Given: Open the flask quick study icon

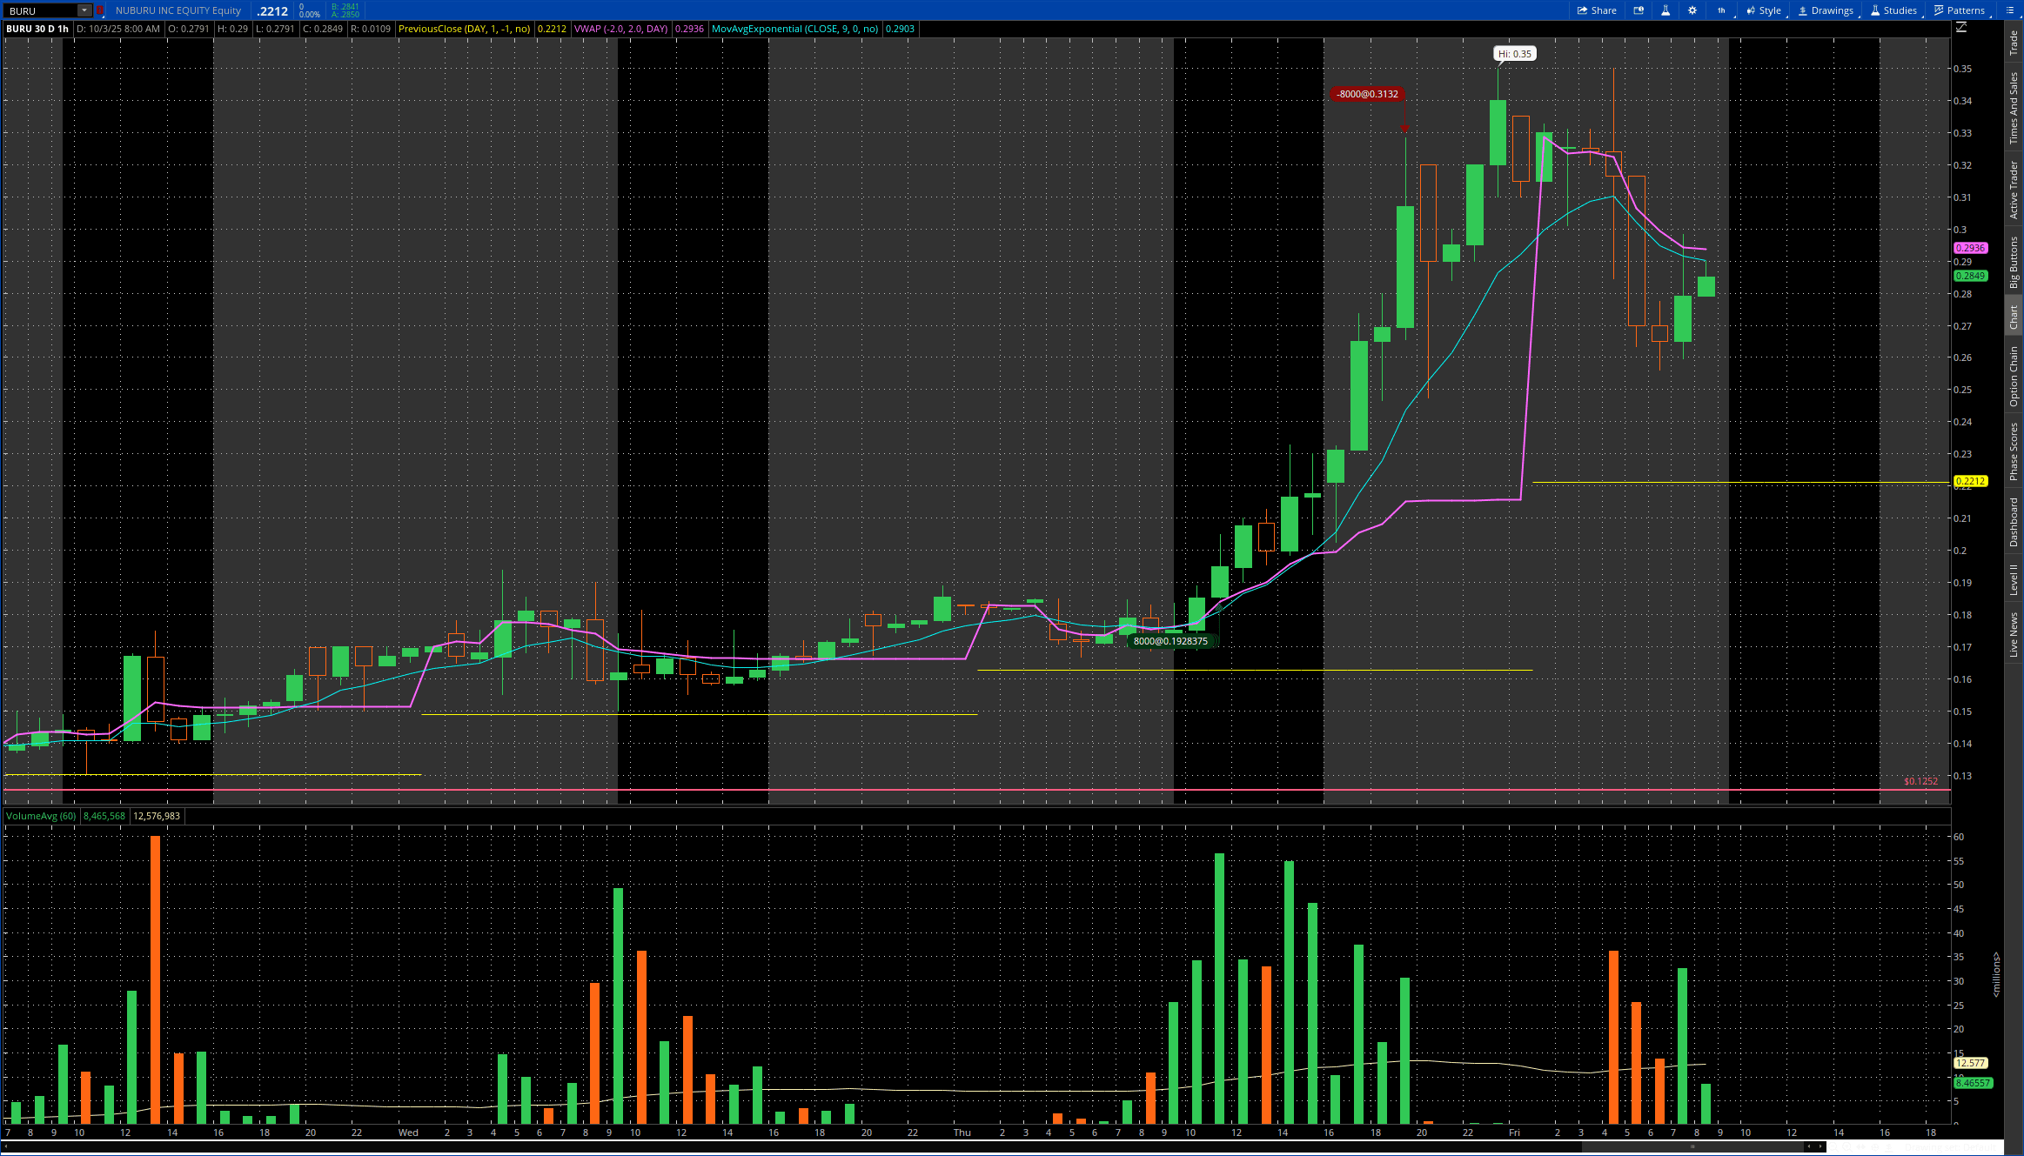Looking at the screenshot, I should click(x=1665, y=10).
